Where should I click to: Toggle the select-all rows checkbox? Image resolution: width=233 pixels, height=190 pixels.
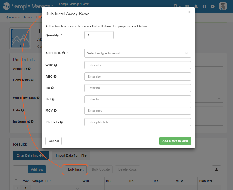point(16,181)
